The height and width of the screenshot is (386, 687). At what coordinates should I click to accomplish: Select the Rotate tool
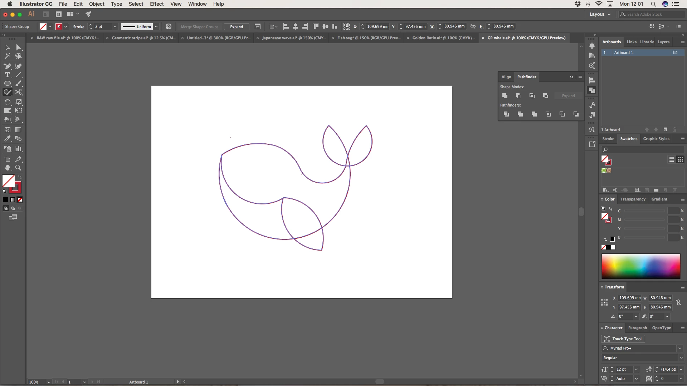pos(7,102)
